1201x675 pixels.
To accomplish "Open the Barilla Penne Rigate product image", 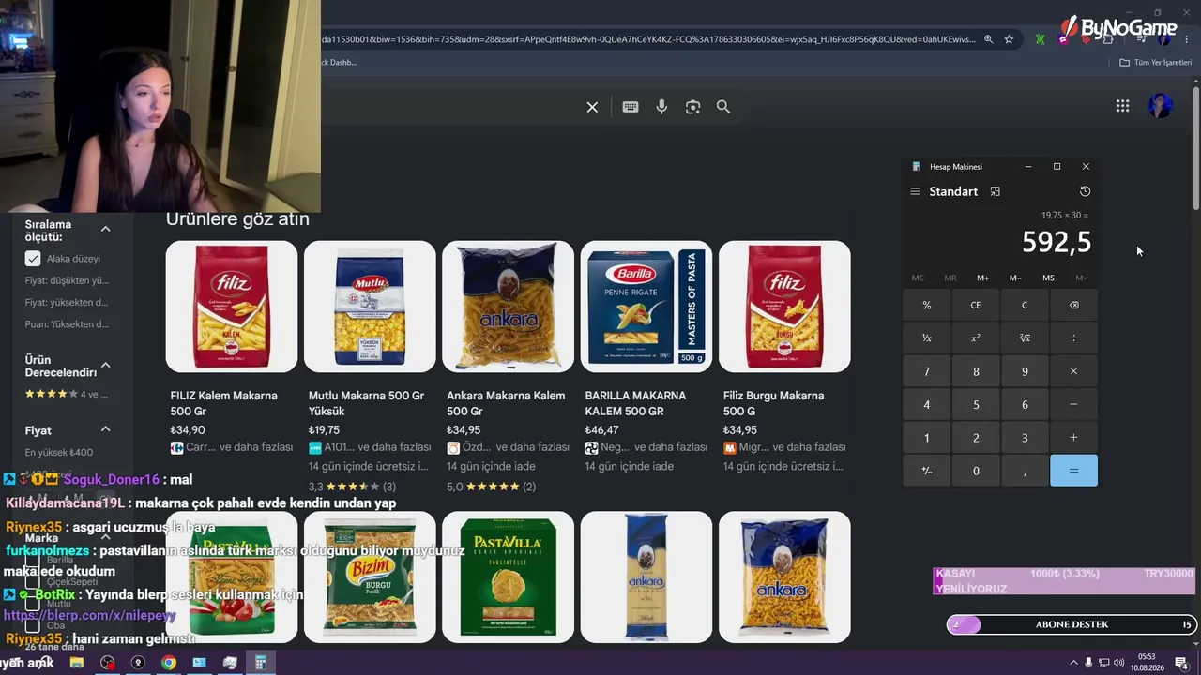I will pos(646,307).
